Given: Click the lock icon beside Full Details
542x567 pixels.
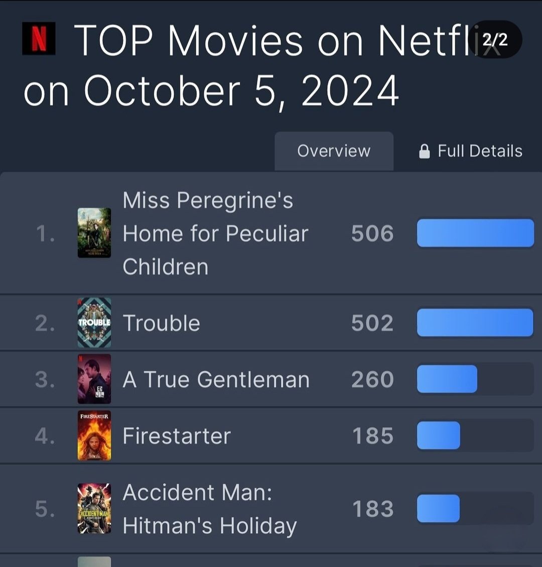Looking at the screenshot, I should (x=424, y=151).
